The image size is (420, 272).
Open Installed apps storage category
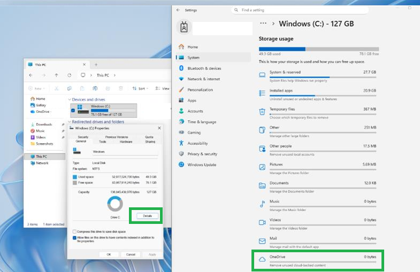[x=318, y=95]
